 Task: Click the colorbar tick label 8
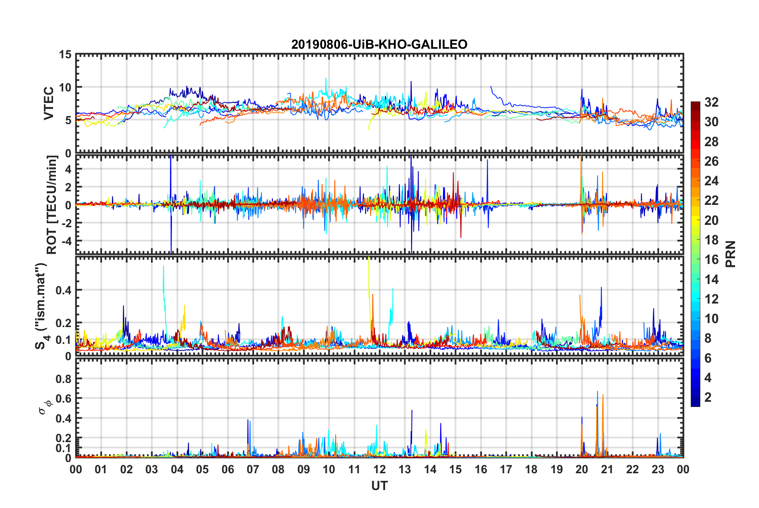click(708, 338)
